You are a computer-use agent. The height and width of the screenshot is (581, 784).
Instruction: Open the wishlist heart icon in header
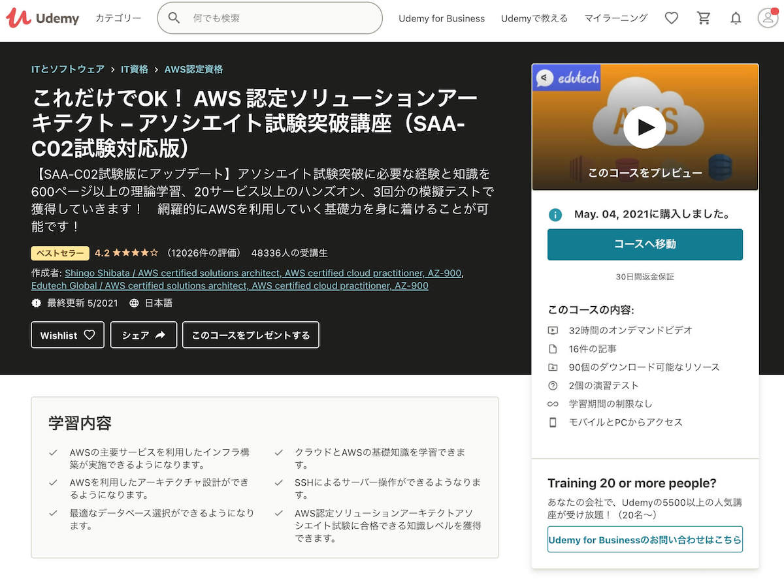click(x=672, y=18)
